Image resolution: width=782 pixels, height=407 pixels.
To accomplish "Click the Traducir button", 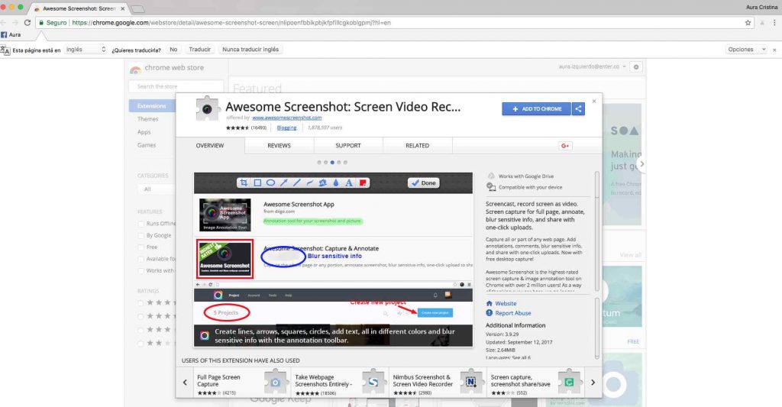I will coord(199,50).
